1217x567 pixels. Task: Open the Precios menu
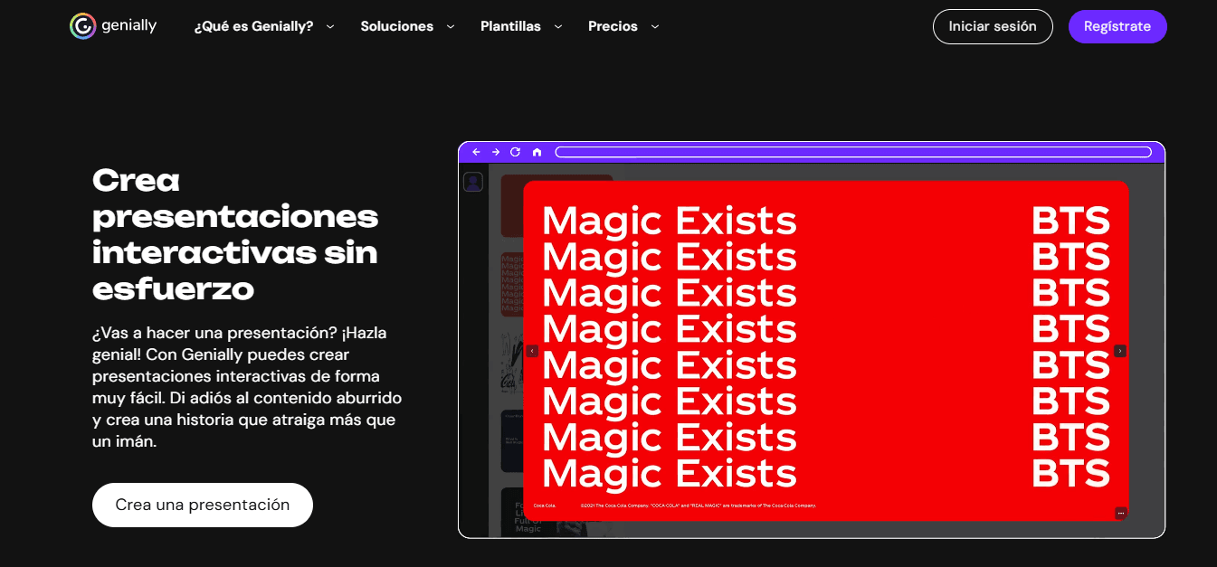point(613,26)
